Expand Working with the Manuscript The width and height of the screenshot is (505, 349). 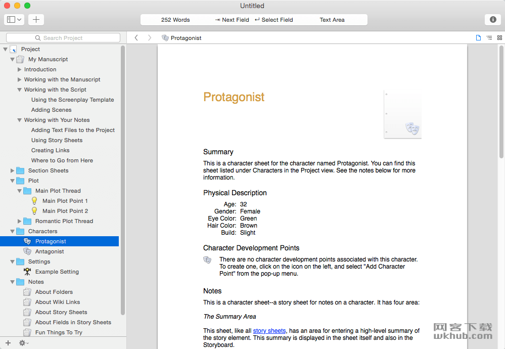(19, 79)
